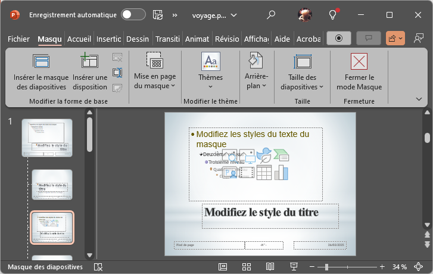Click the insert icons bird placeholder

pos(264,155)
